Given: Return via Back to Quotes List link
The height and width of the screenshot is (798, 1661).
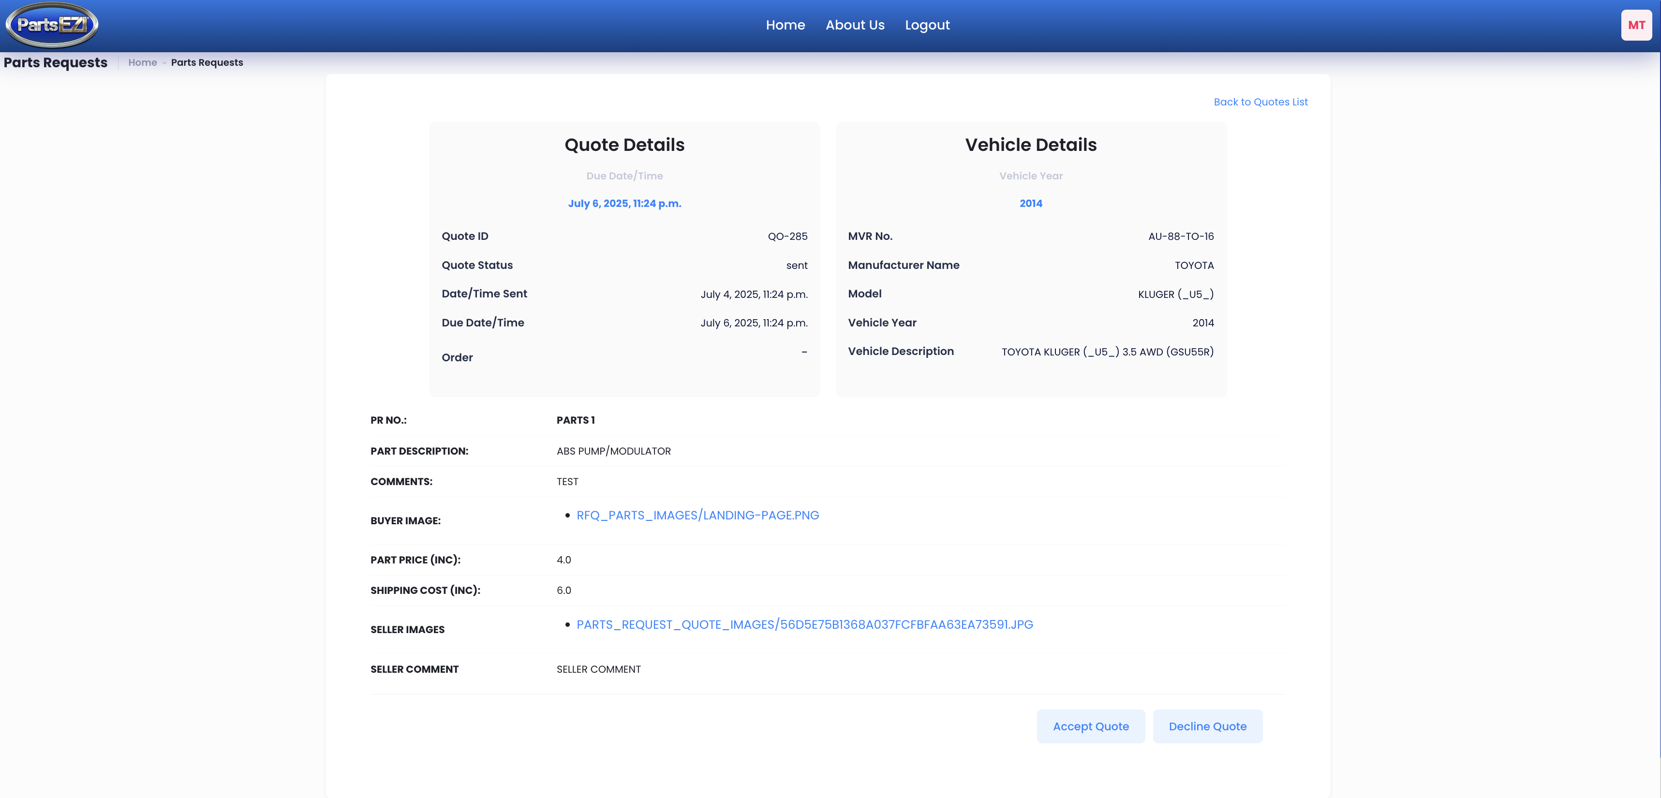Looking at the screenshot, I should 1260,102.
